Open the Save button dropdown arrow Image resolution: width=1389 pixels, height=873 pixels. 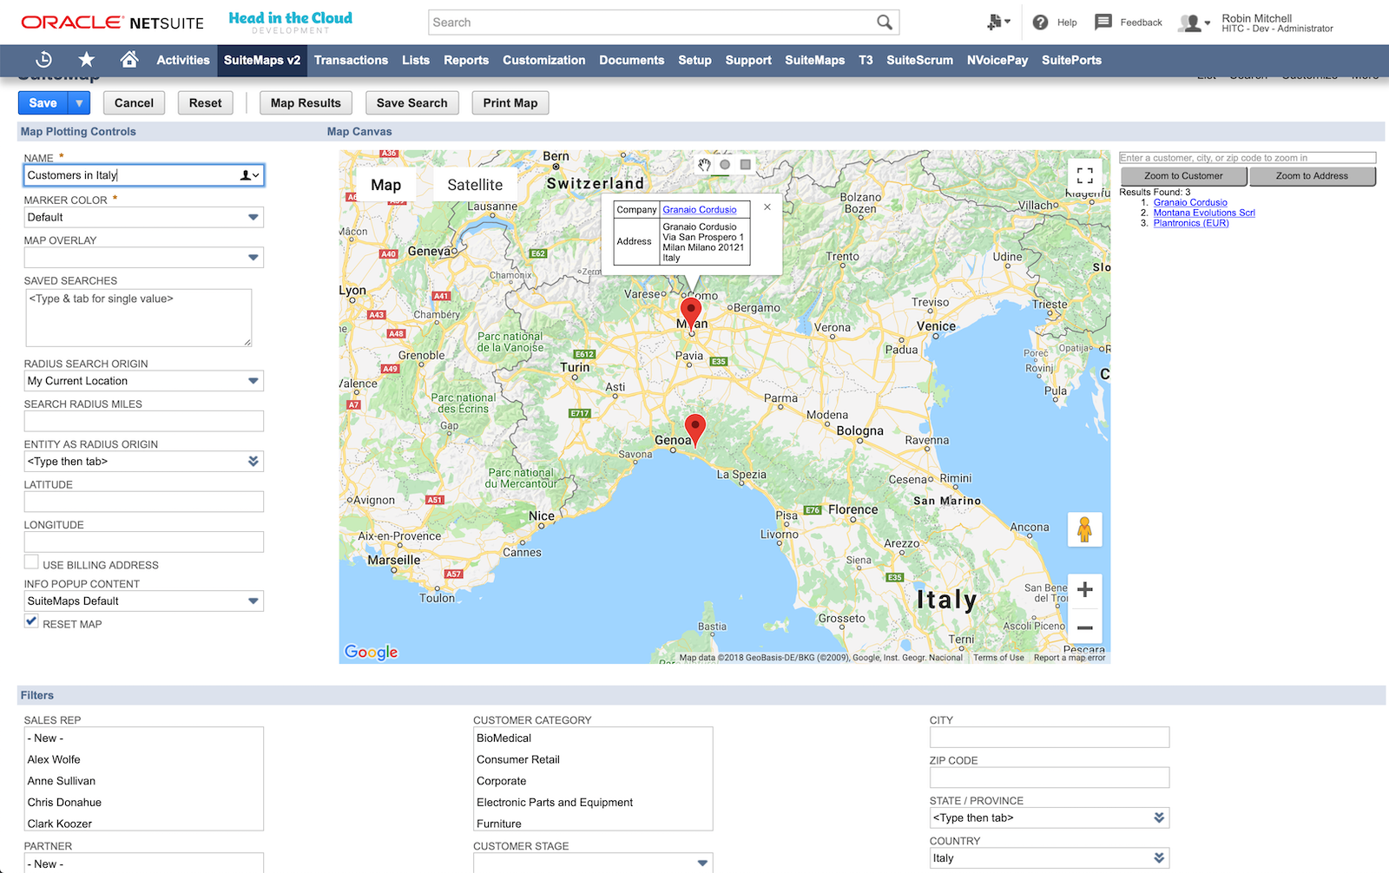(x=79, y=102)
